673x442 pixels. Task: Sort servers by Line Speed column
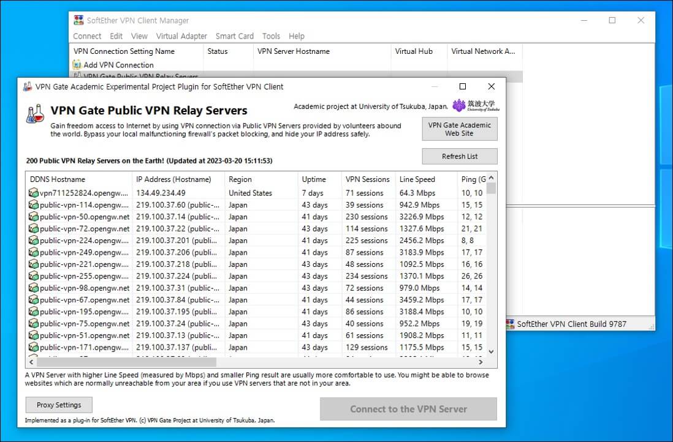[x=417, y=179]
